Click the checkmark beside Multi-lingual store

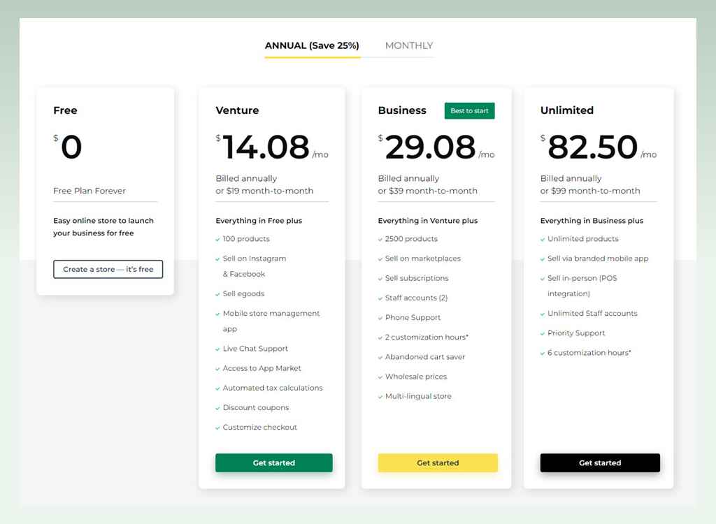pyautogui.click(x=380, y=397)
